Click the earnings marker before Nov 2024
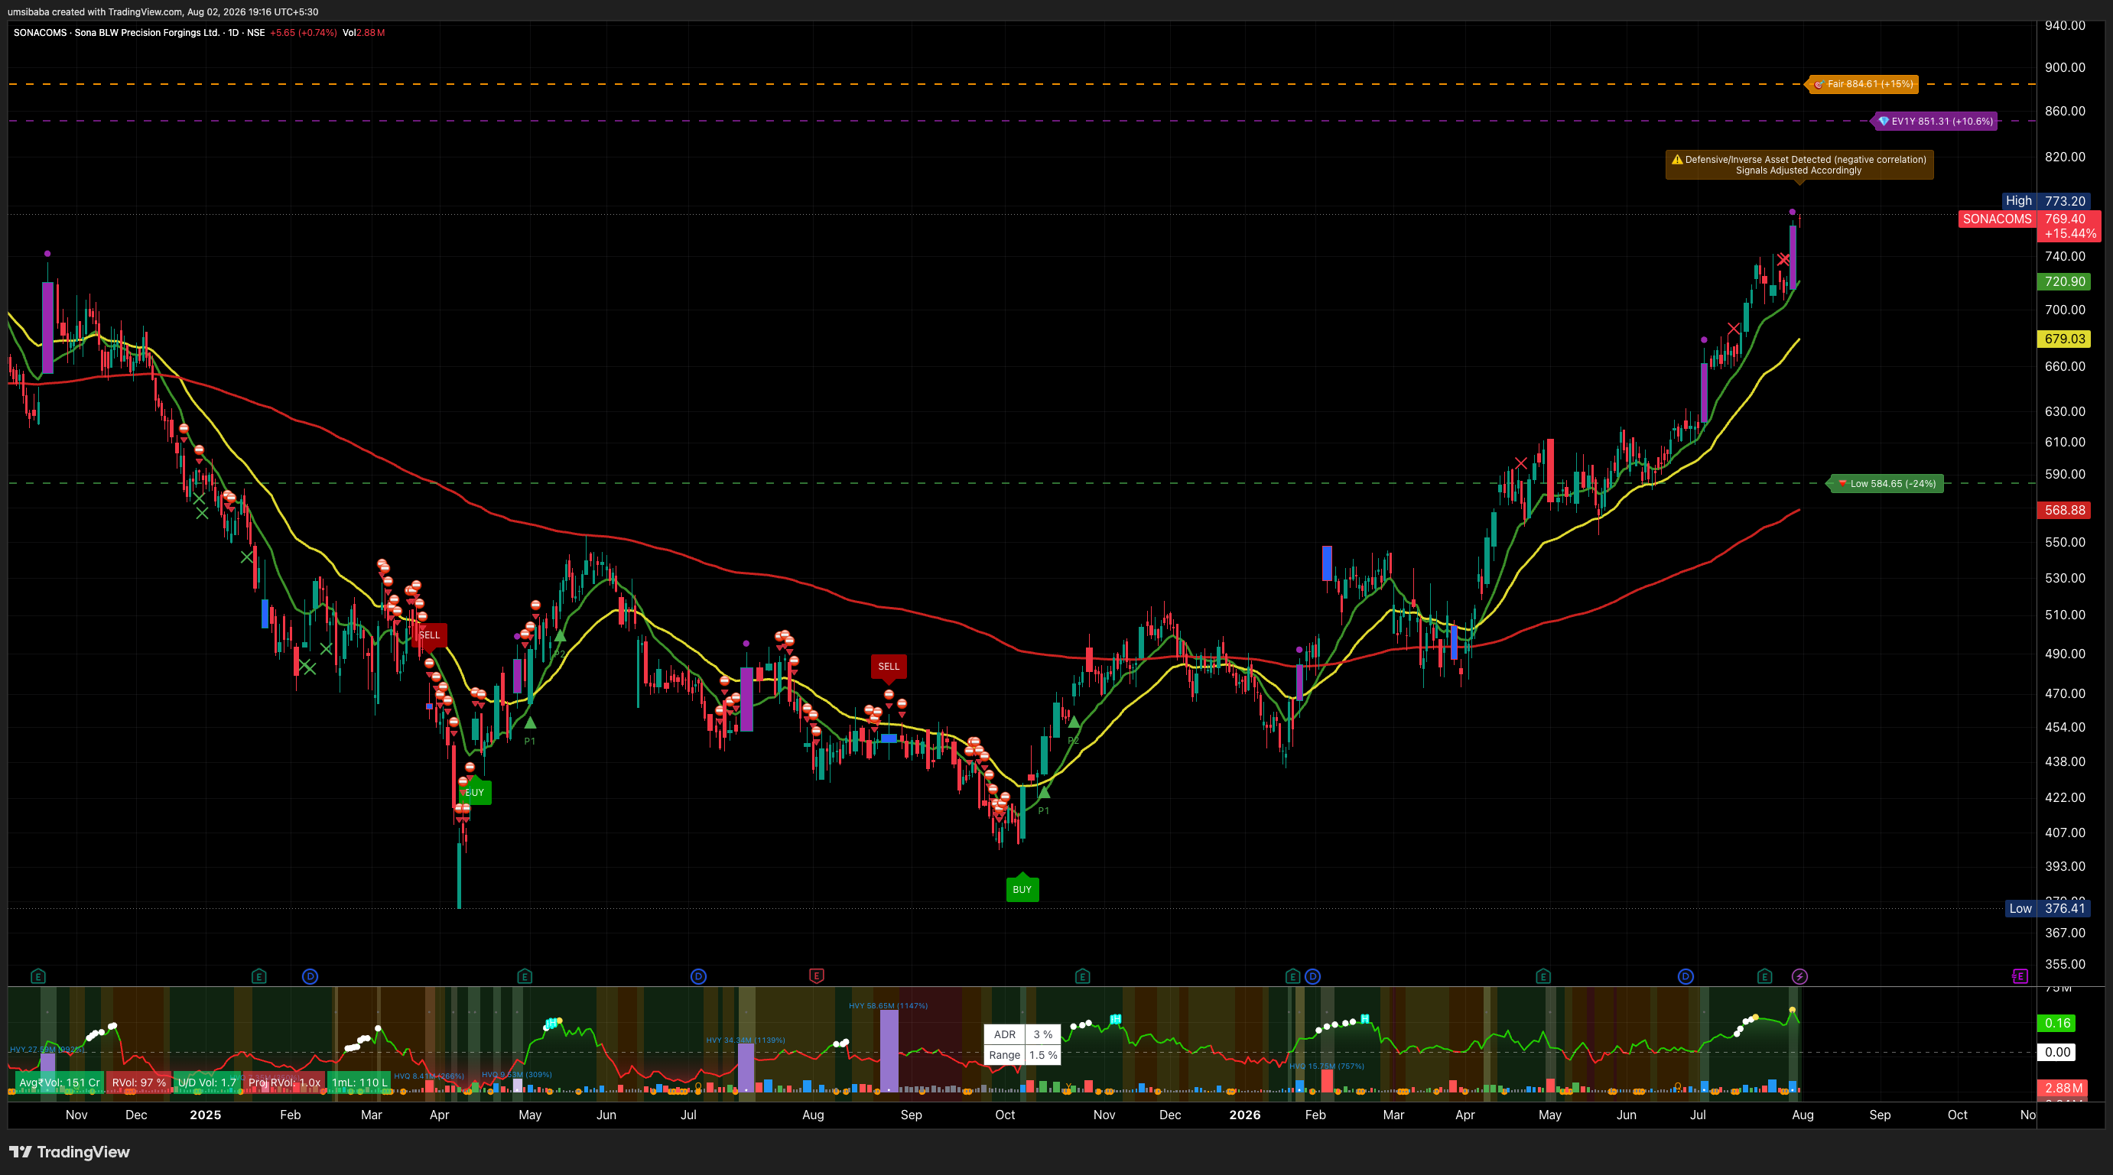The image size is (2113, 1175). [x=37, y=975]
